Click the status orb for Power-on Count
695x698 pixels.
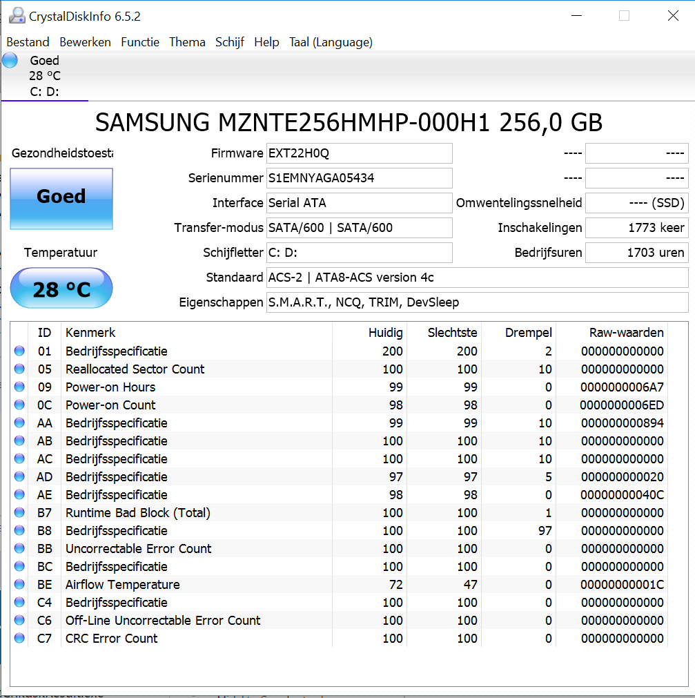(19, 405)
